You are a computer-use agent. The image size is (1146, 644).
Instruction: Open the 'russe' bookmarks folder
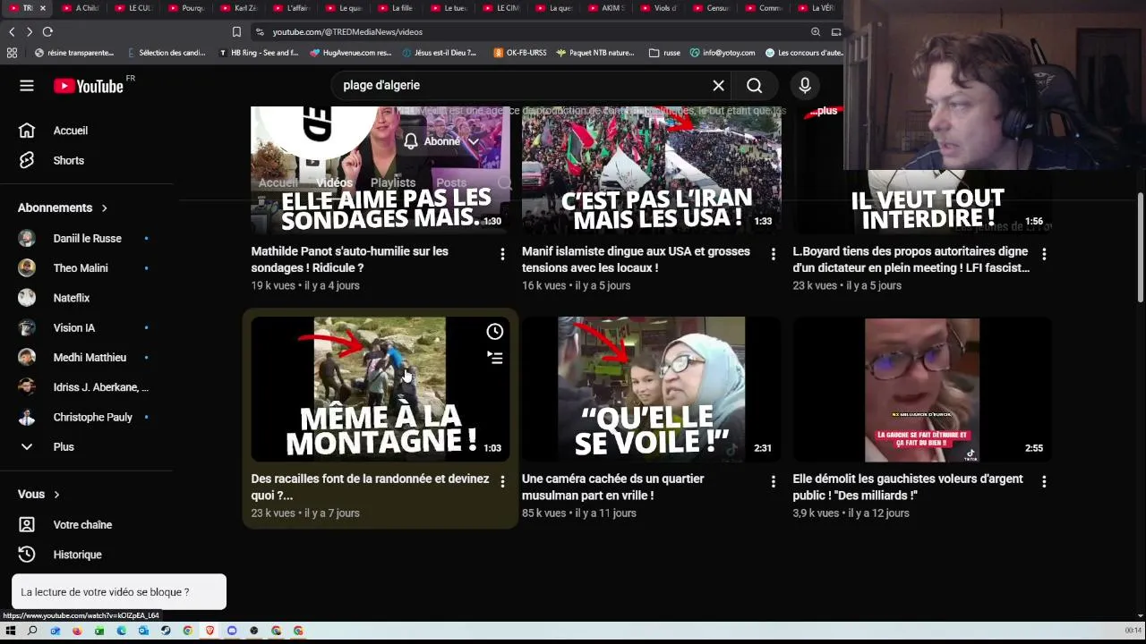pos(664,53)
